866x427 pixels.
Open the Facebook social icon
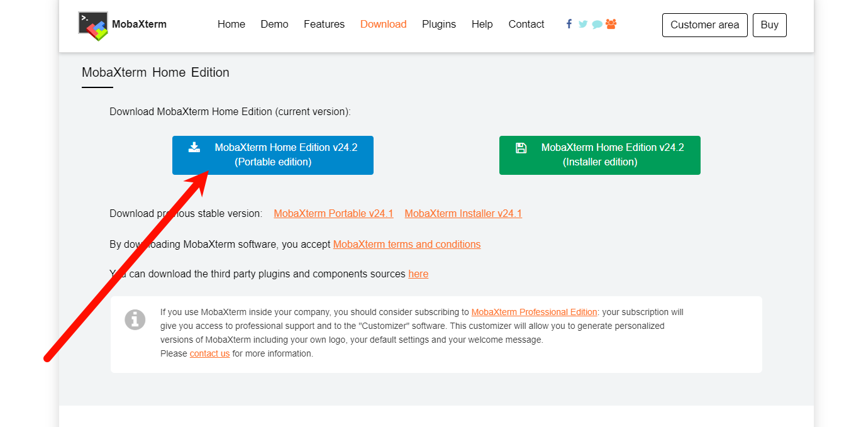point(569,24)
